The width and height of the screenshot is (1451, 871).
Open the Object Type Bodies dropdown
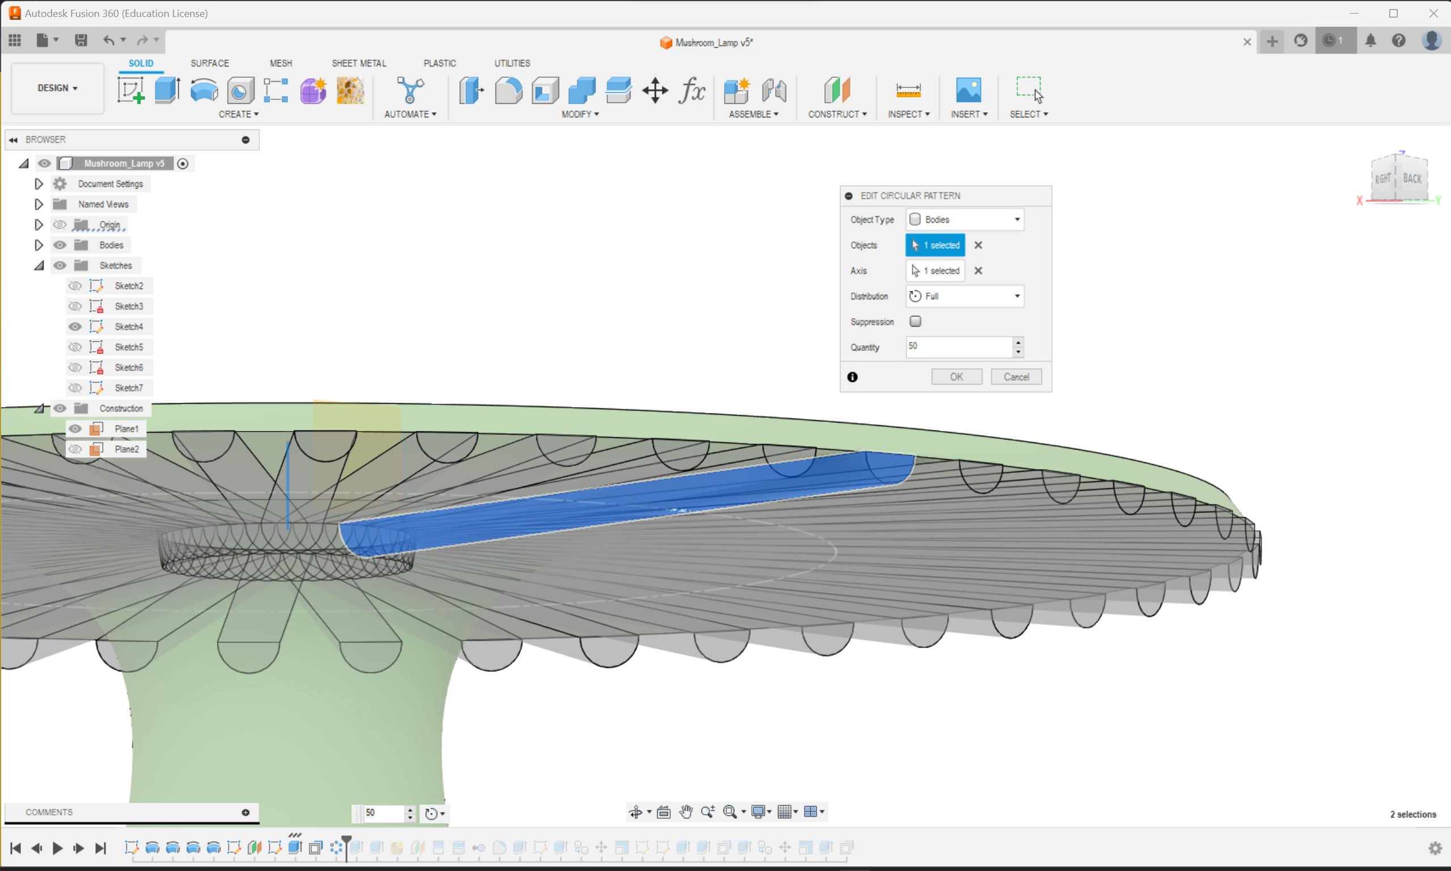[x=964, y=219]
